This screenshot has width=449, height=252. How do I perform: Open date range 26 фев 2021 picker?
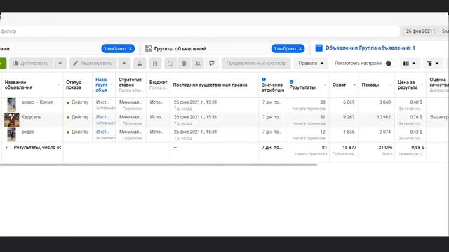426,31
